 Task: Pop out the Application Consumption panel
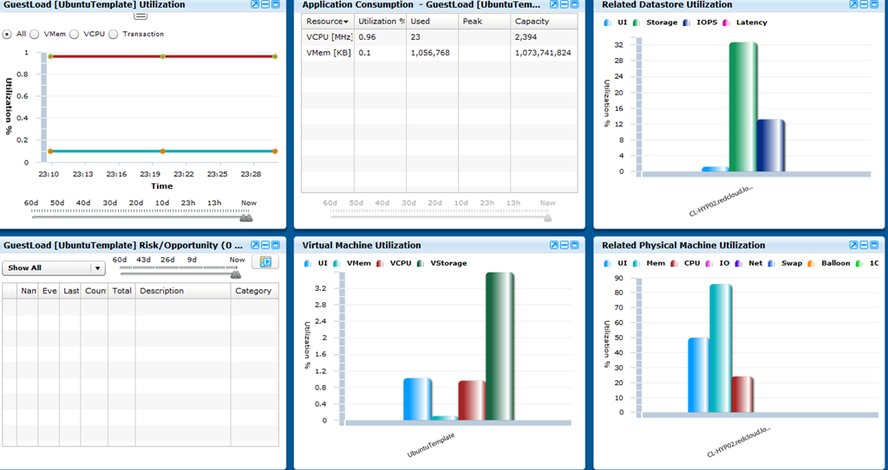(x=554, y=4)
